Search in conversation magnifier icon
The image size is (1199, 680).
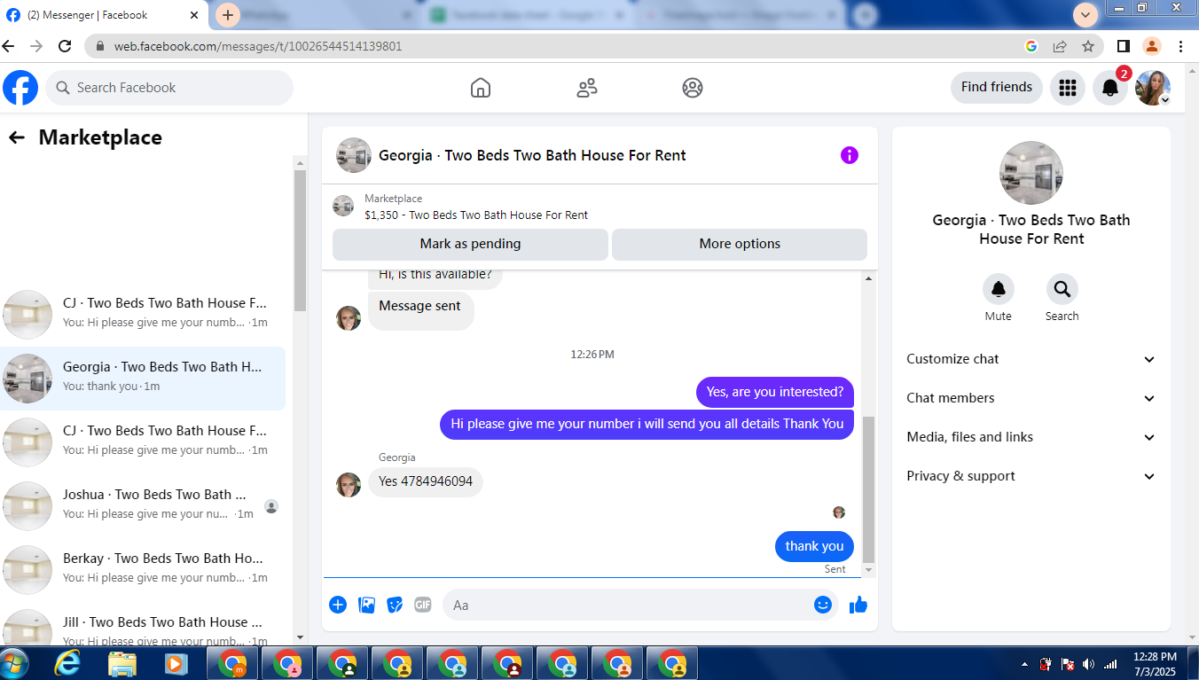pos(1062,289)
